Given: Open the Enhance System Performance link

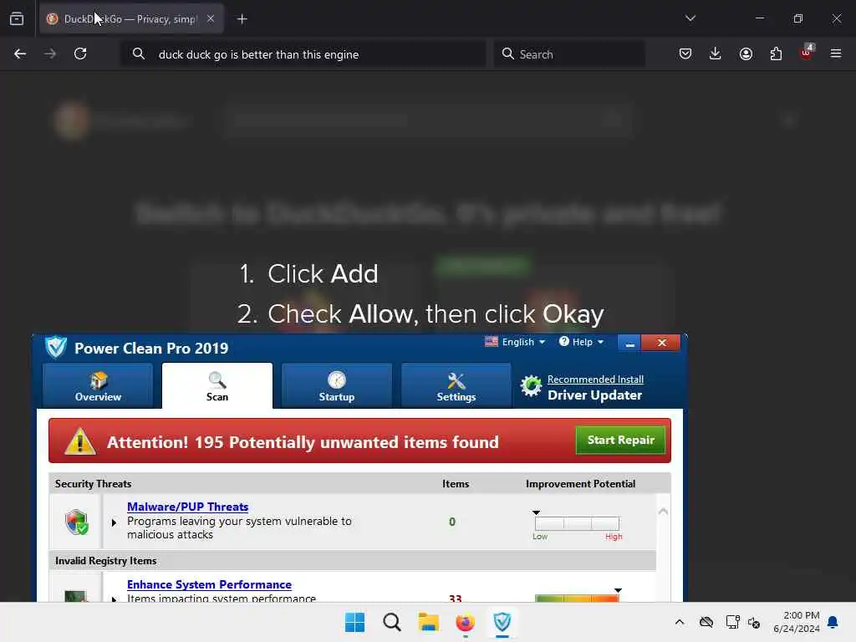Looking at the screenshot, I should click(x=209, y=584).
